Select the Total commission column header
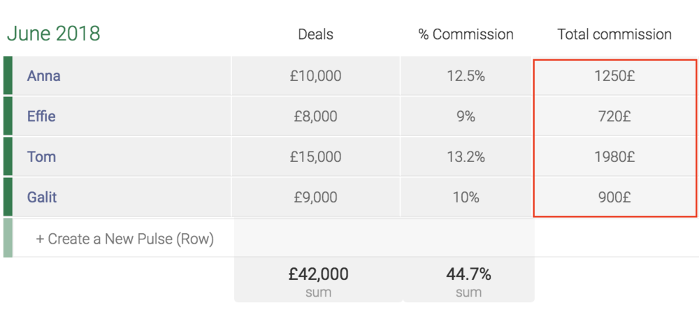This screenshot has width=699, height=326. [614, 34]
